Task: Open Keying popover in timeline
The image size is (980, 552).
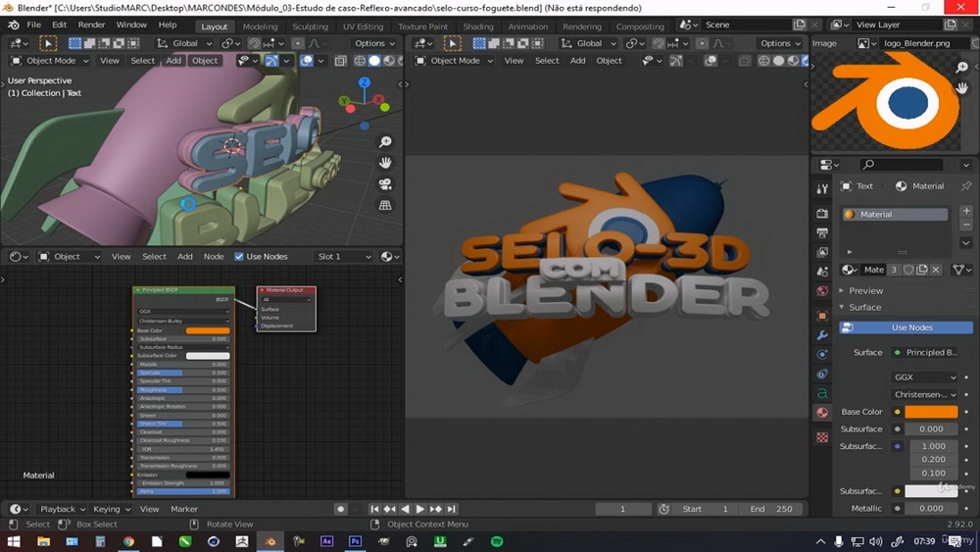Action: 112,509
